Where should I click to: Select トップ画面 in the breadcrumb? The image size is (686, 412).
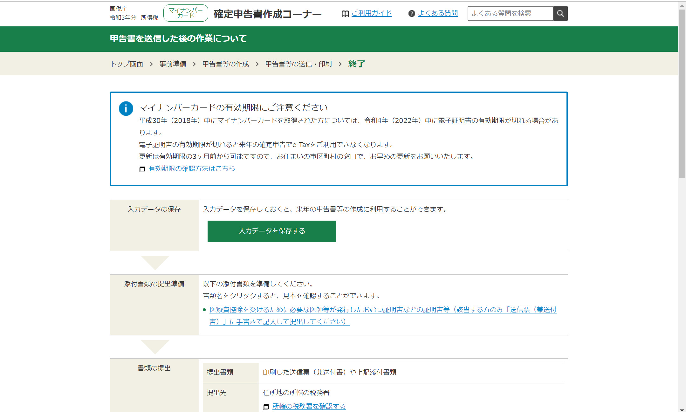127,64
